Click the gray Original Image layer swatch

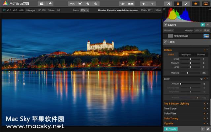pyautogui.click(x=170, y=36)
